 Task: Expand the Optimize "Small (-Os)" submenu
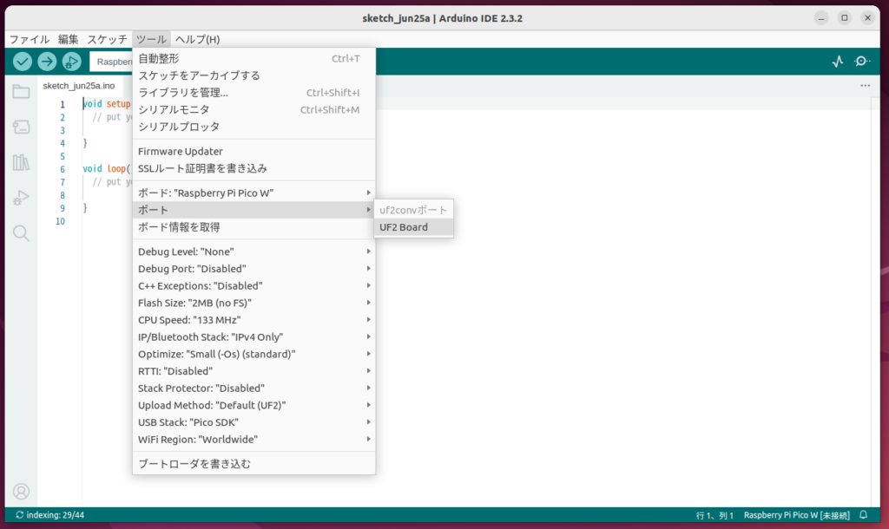(x=254, y=354)
